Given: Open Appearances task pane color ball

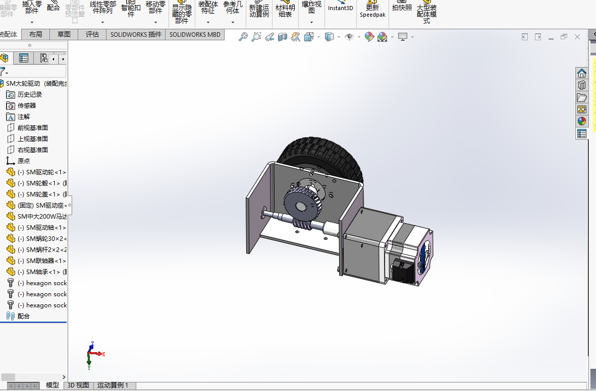Looking at the screenshot, I should (581, 121).
